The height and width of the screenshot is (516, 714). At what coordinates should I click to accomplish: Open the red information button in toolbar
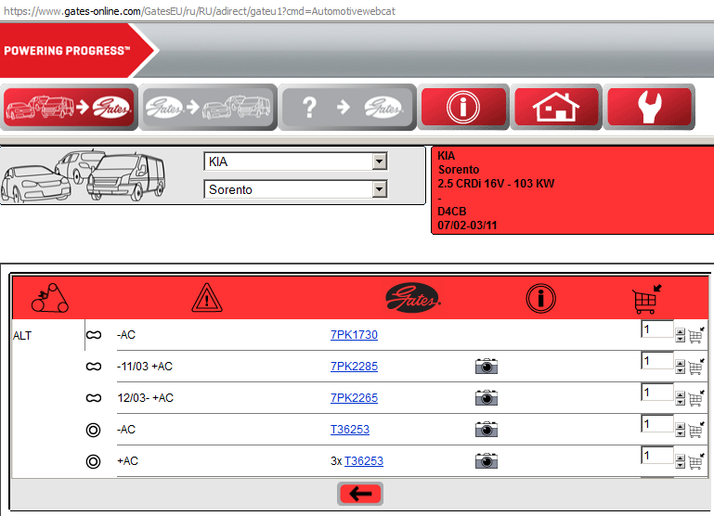462,107
